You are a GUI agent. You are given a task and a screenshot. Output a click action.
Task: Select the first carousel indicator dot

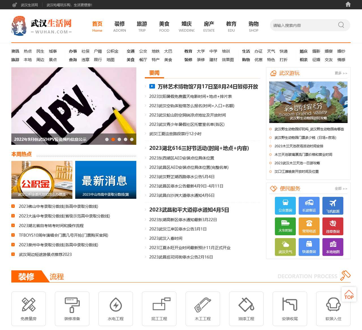tap(107, 139)
